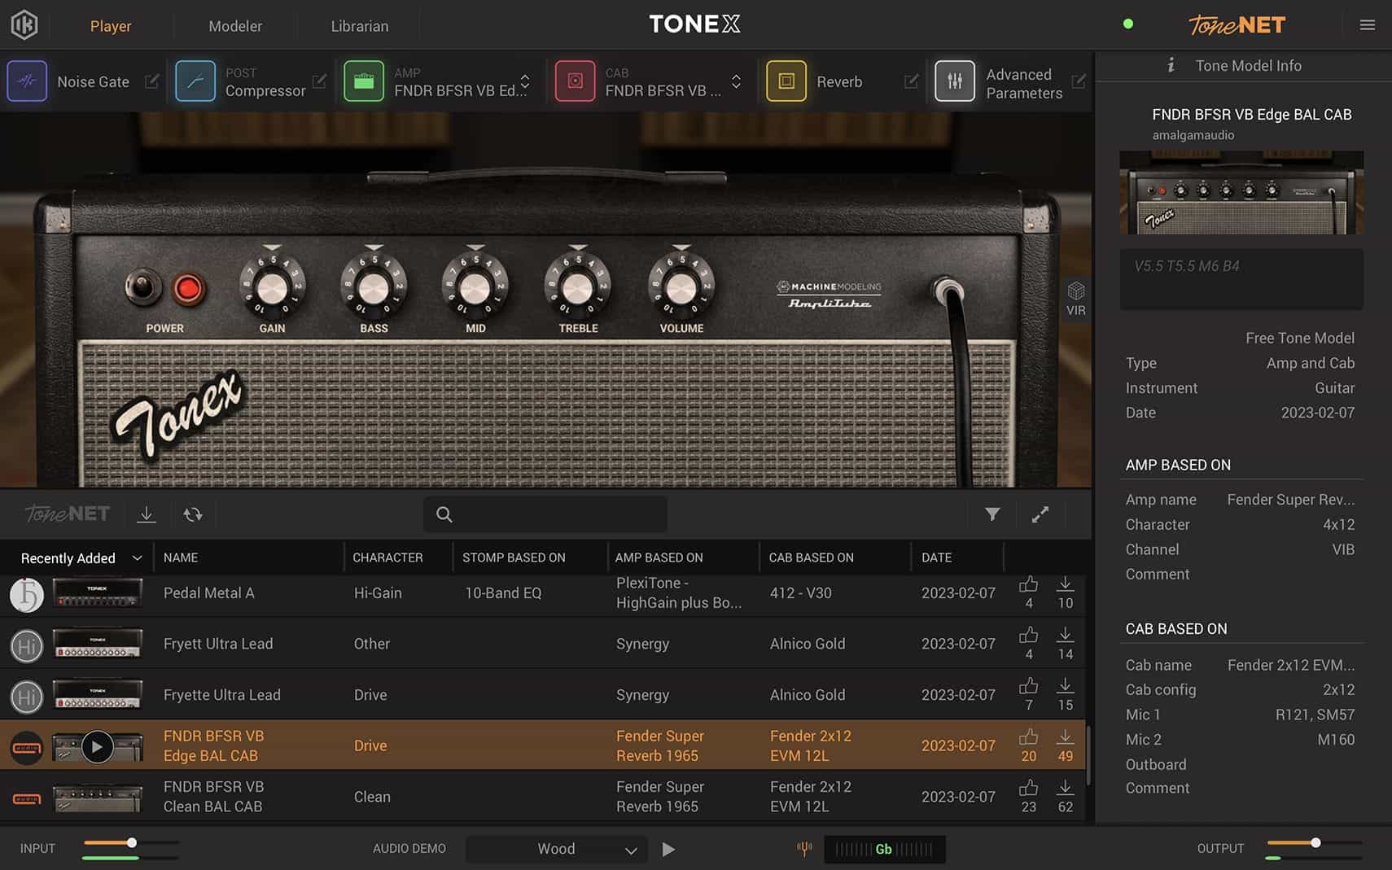Adjust the BASS knob
Viewport: 1392px width, 870px height.
pos(374,286)
